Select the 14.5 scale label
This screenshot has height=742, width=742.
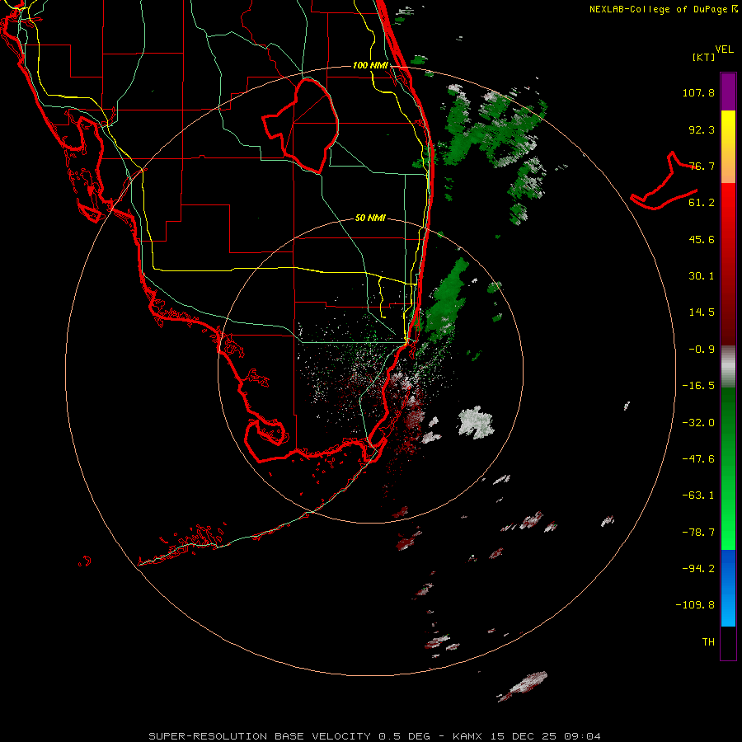point(702,312)
